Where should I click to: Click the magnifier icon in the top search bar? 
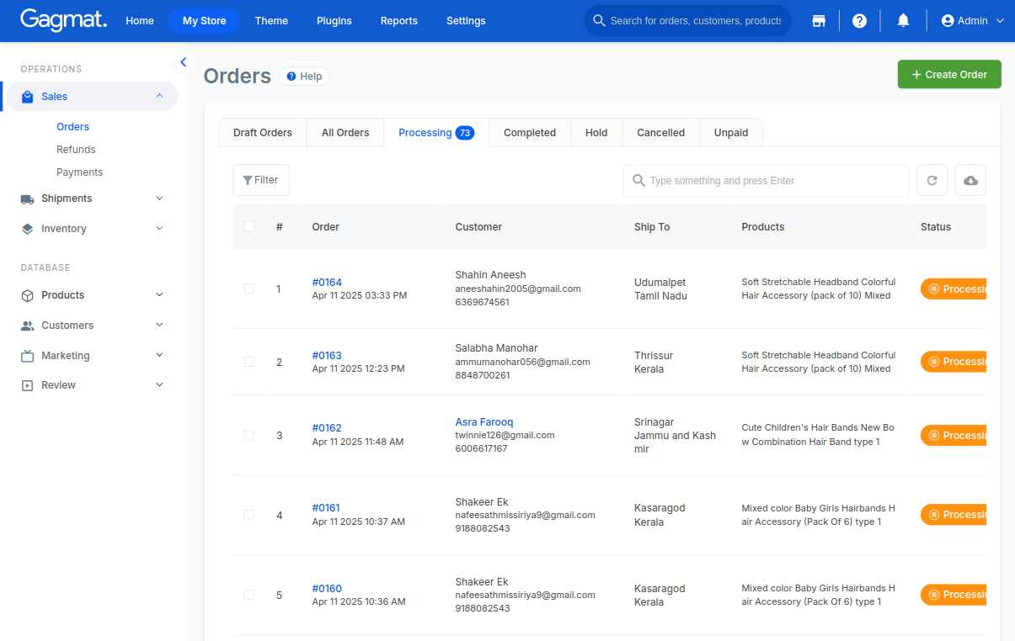coord(599,21)
